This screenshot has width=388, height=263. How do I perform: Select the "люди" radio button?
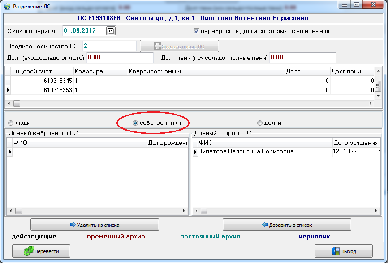[x=10, y=123]
